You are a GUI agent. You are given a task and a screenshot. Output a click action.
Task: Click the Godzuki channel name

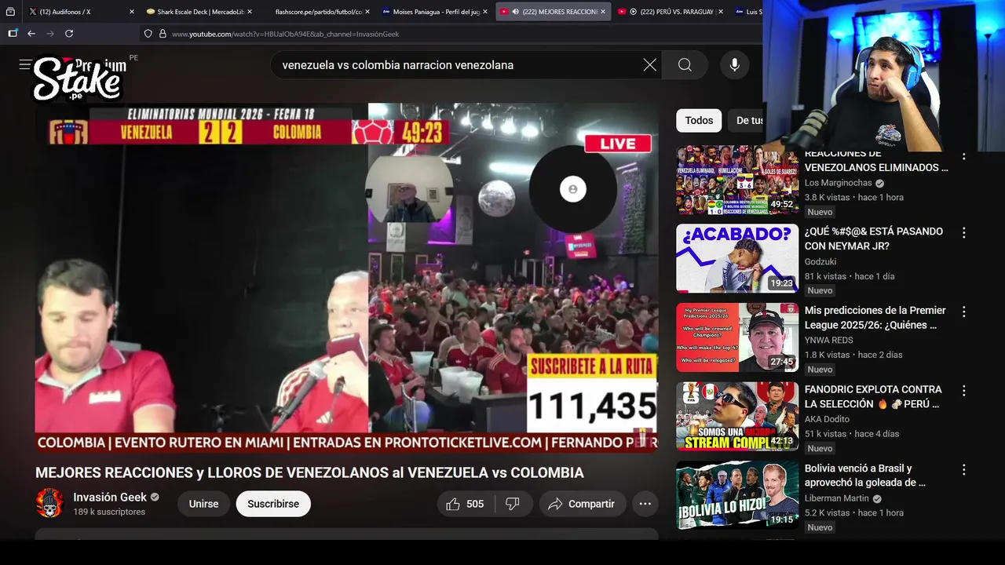(x=820, y=261)
